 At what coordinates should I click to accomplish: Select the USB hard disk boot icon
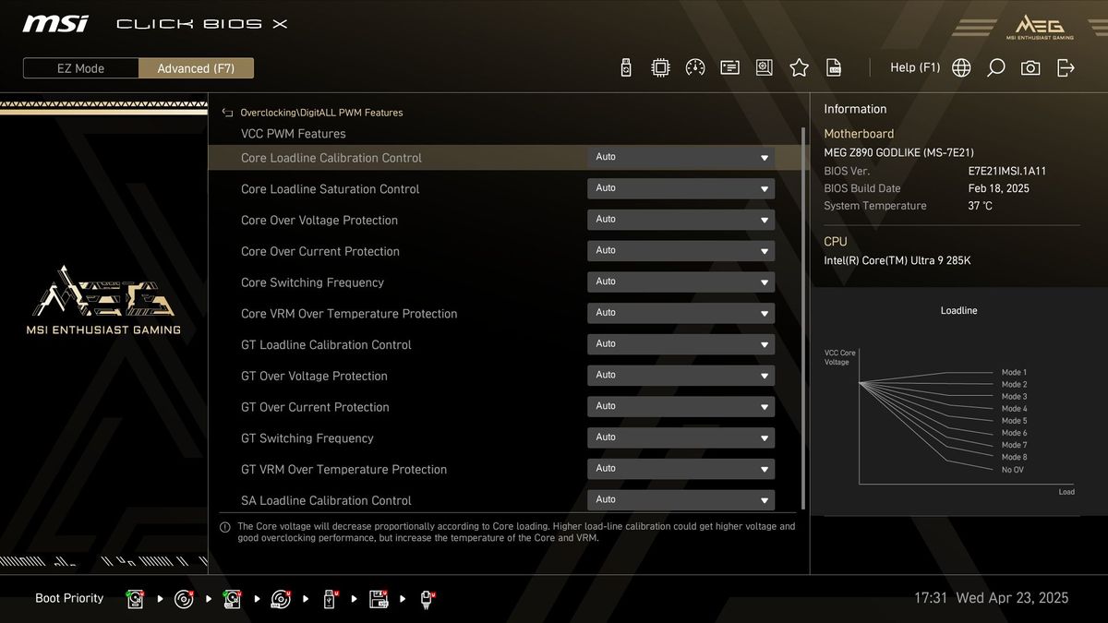(x=232, y=599)
